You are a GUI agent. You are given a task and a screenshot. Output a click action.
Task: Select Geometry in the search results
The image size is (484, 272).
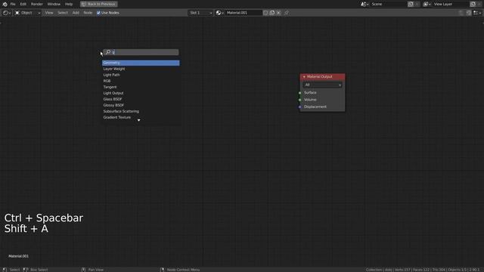141,63
